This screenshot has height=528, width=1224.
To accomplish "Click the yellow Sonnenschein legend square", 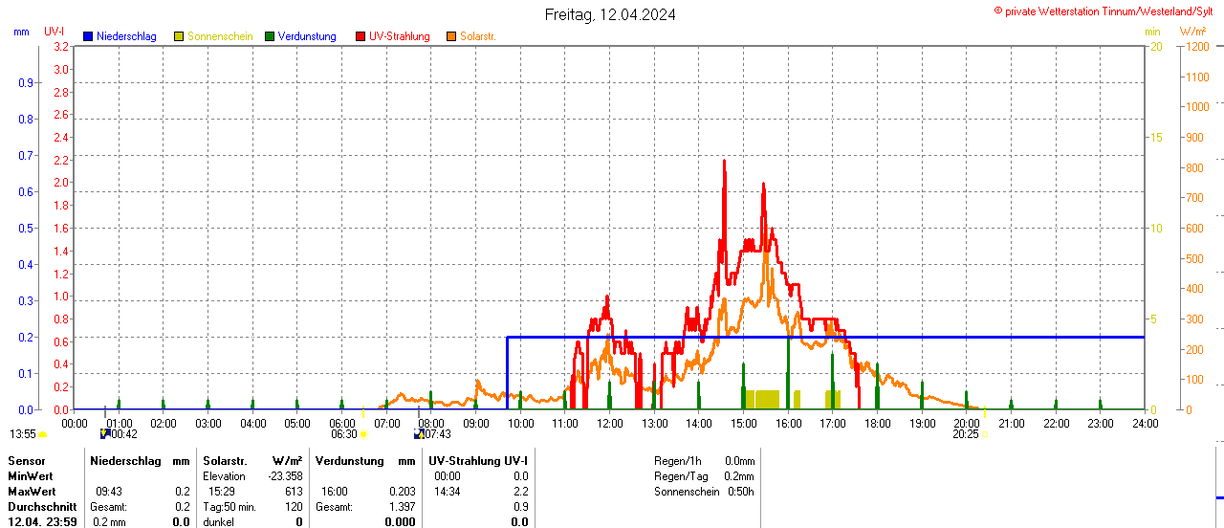I will pos(179,36).
